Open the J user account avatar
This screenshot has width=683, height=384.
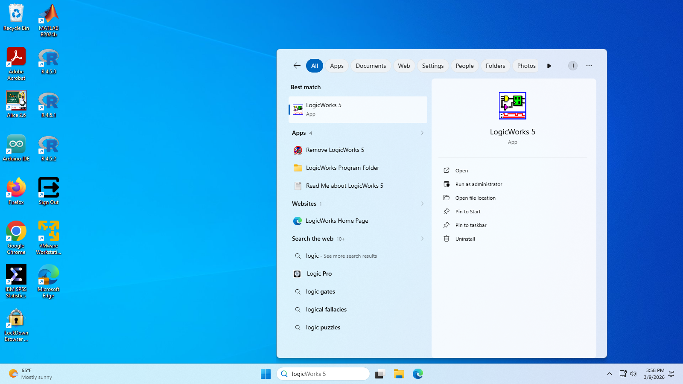573,66
